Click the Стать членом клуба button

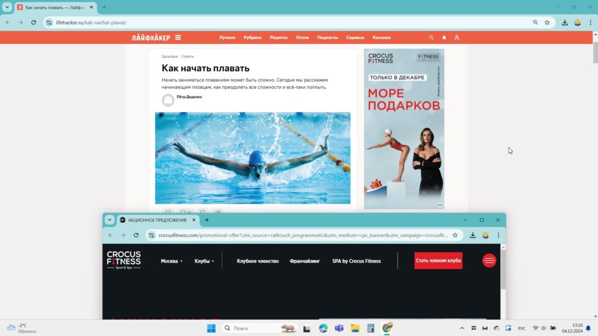click(438, 261)
